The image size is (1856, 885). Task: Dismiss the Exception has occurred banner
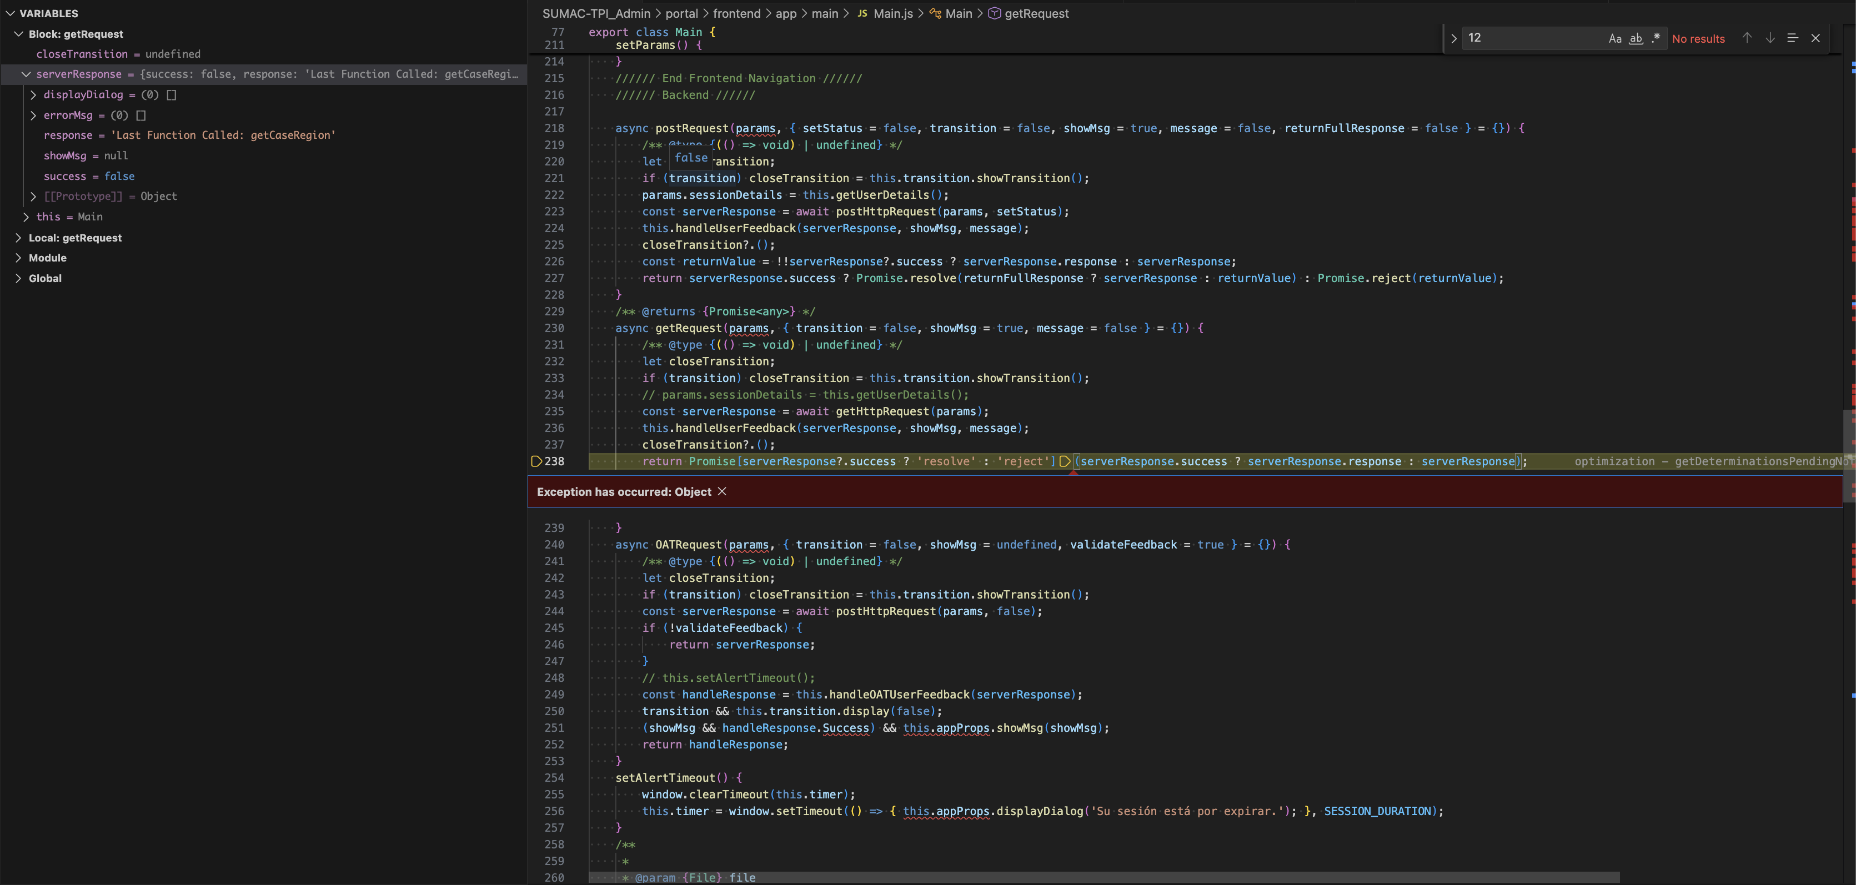click(722, 491)
